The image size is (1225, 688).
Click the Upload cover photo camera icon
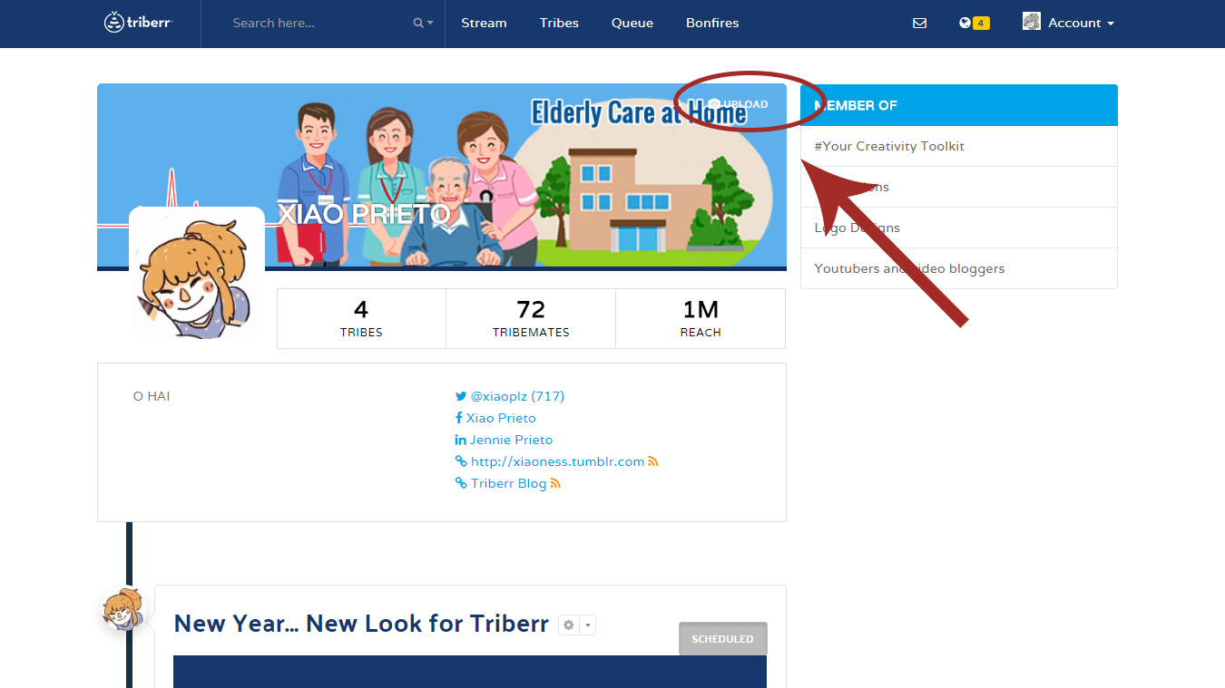tap(715, 104)
